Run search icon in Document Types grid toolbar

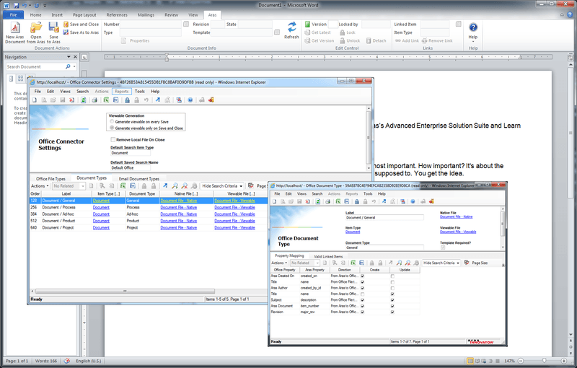point(175,186)
